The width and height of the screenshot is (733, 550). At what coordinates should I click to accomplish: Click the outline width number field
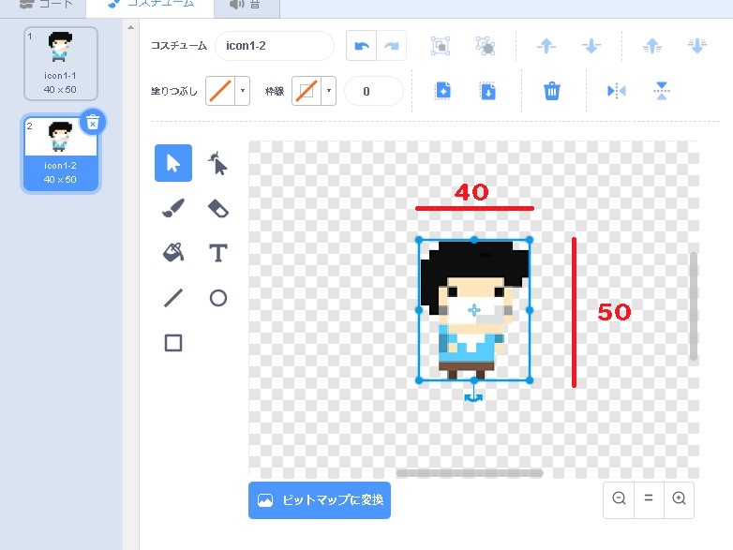point(373,91)
